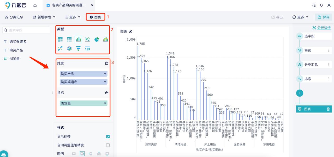Select the line chart type icon
Screen dimensions: 334x157
pos(87,39)
